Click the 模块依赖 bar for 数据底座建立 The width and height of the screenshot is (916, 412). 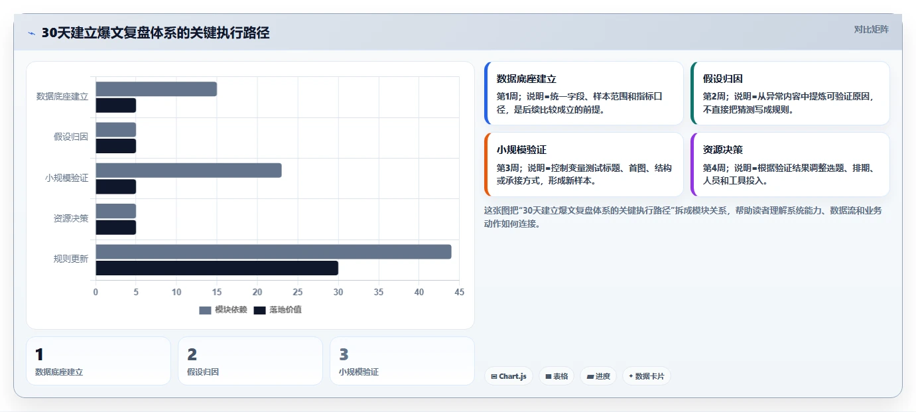tap(157, 89)
